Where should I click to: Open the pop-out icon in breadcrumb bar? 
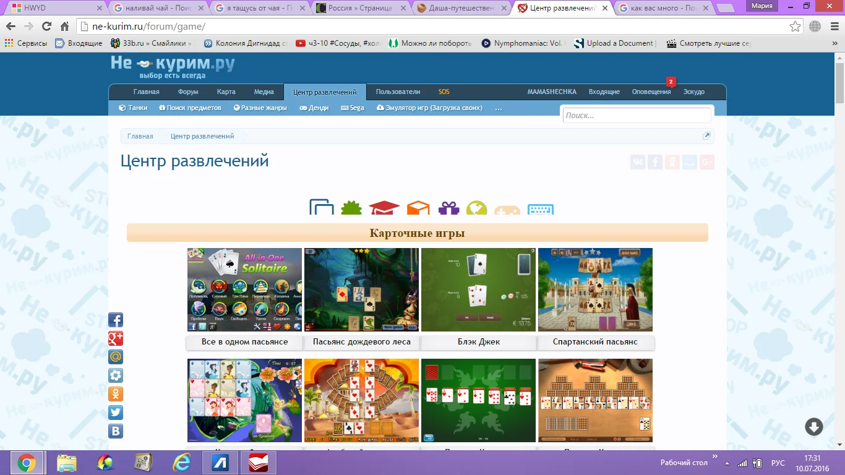coord(706,136)
